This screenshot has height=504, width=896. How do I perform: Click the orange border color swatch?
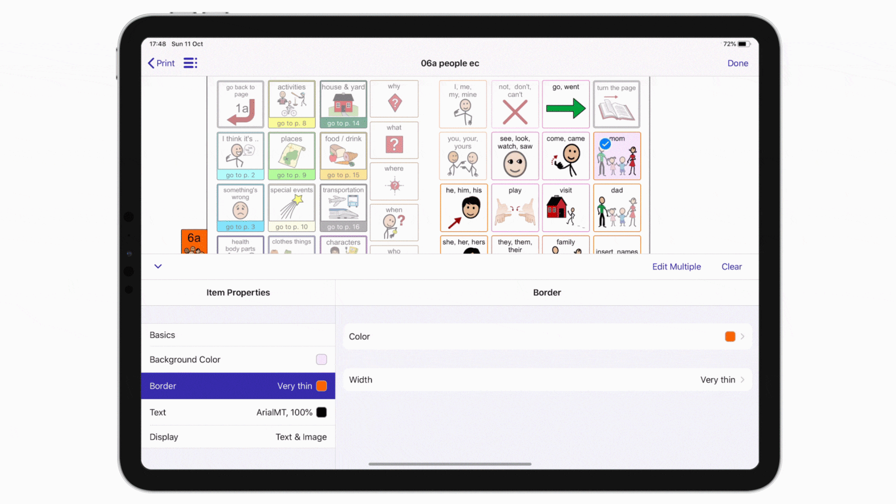tap(730, 336)
